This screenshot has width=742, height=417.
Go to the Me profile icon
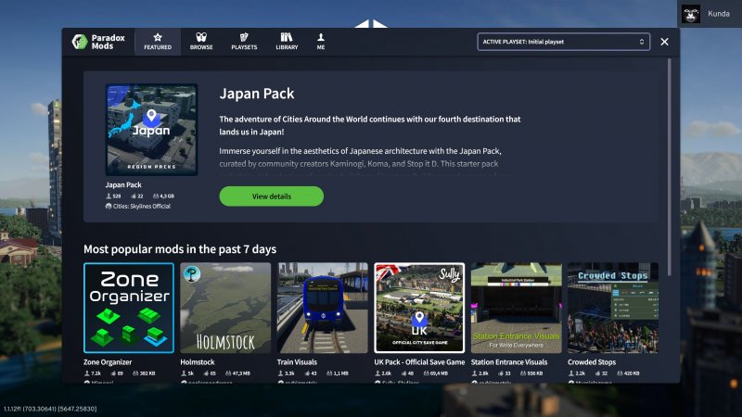[321, 37]
